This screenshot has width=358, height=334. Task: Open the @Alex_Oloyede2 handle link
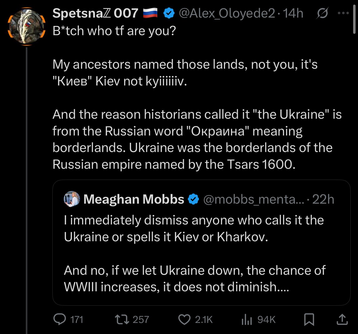click(x=227, y=13)
